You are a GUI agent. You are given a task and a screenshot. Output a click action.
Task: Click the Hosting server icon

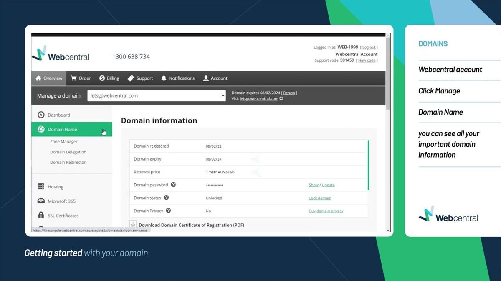pos(41,187)
